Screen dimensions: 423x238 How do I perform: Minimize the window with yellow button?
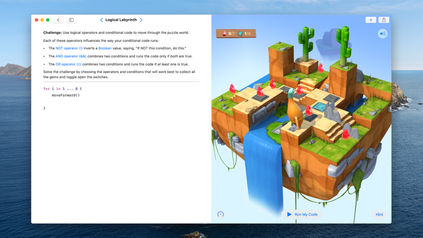point(42,20)
